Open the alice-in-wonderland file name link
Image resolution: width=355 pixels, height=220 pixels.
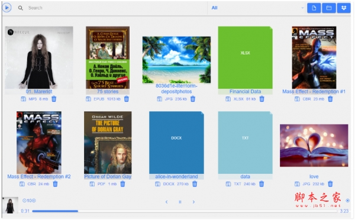point(176,177)
